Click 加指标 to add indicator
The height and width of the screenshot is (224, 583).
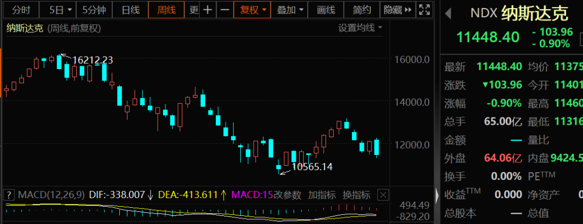click(x=322, y=195)
